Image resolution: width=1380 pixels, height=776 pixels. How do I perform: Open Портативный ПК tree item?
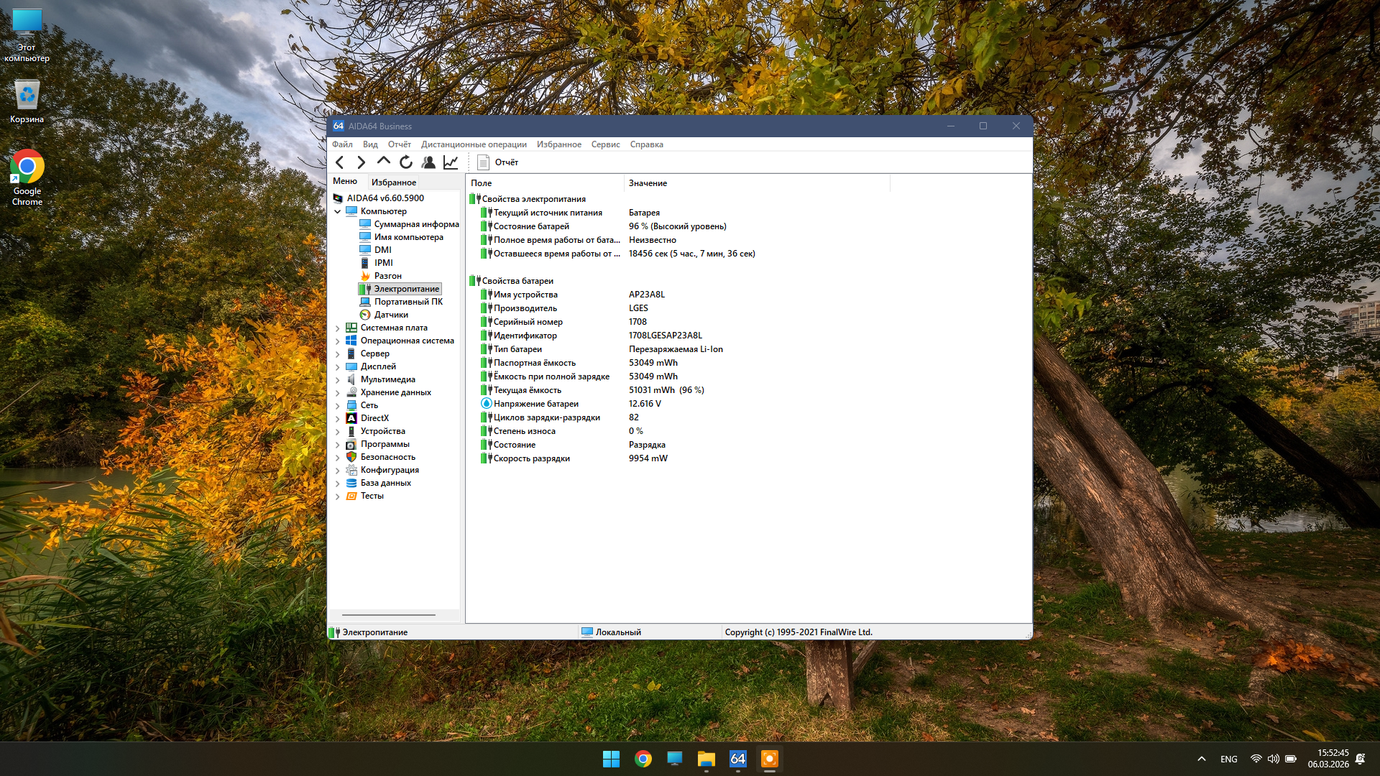pyautogui.click(x=408, y=302)
